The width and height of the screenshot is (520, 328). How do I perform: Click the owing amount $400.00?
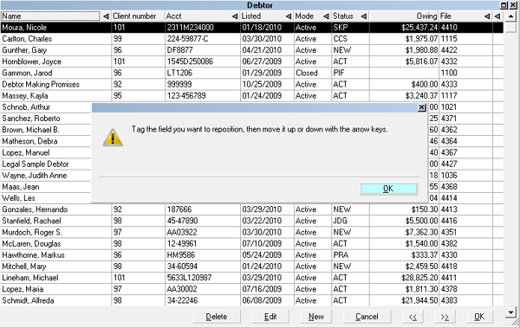point(425,84)
